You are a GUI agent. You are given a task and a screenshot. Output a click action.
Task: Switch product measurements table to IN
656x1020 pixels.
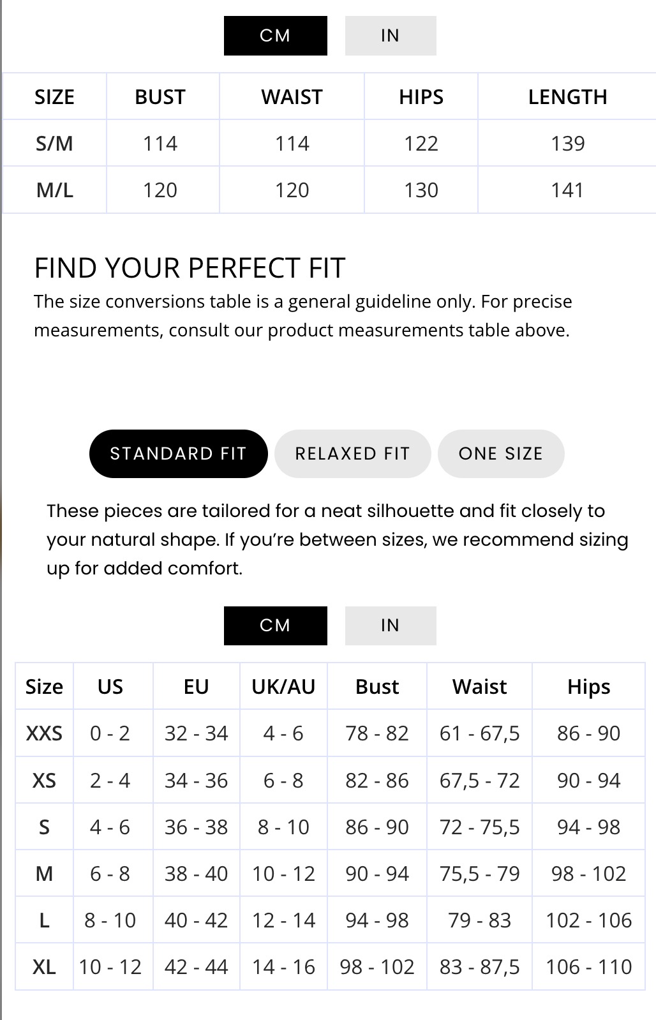pos(390,36)
